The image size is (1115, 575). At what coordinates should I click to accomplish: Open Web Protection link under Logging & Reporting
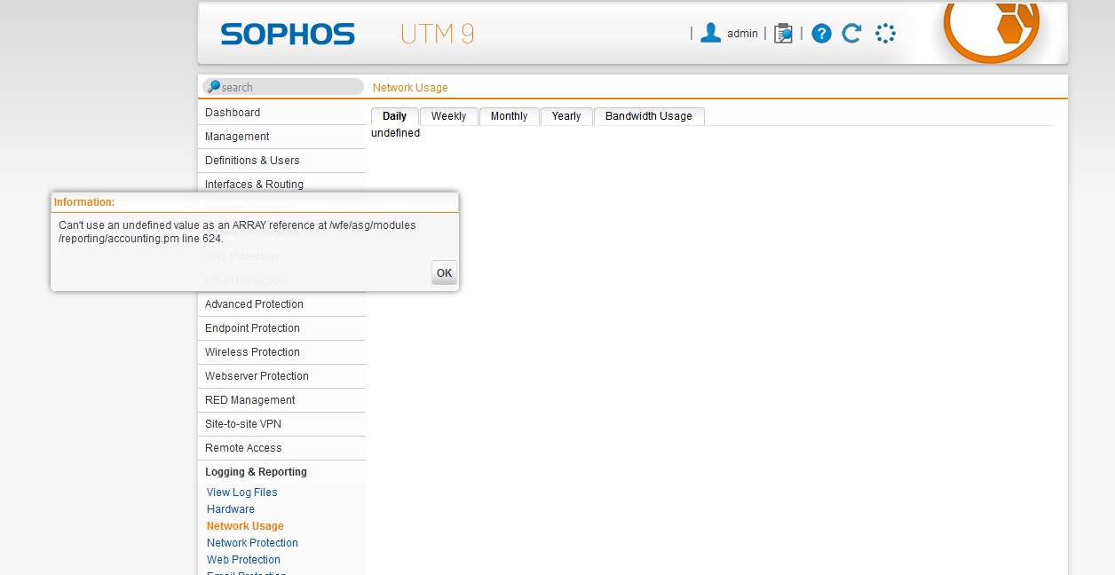click(243, 560)
